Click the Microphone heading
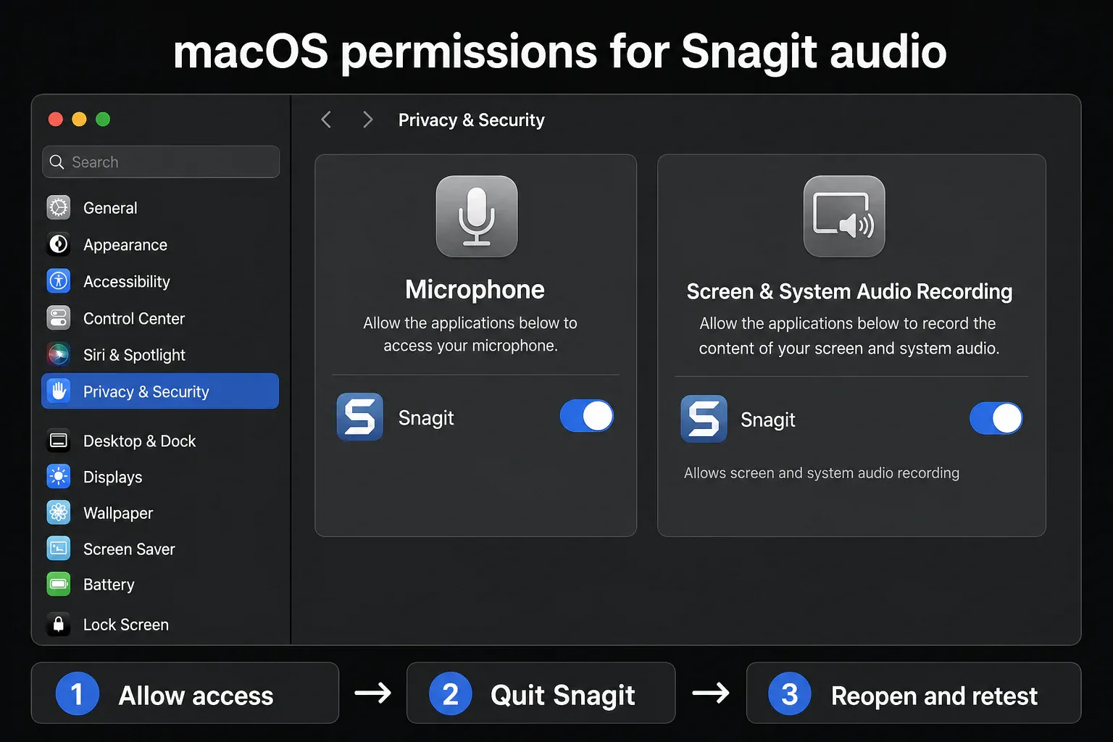Screen dimensions: 1113x742 coord(475,289)
